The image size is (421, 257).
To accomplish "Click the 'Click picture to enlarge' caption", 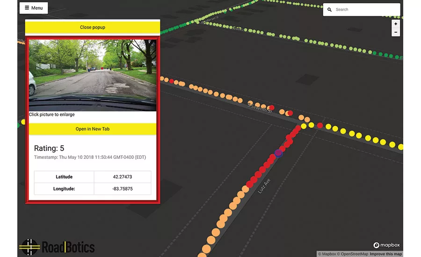I will tap(52, 114).
